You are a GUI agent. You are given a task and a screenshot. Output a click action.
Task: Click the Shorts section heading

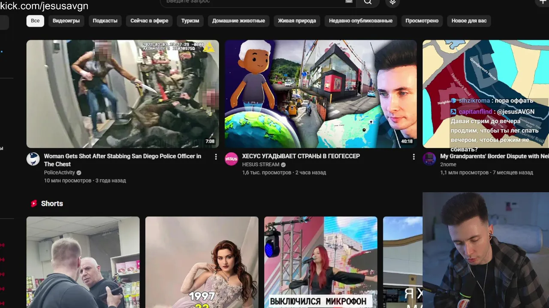tap(52, 204)
